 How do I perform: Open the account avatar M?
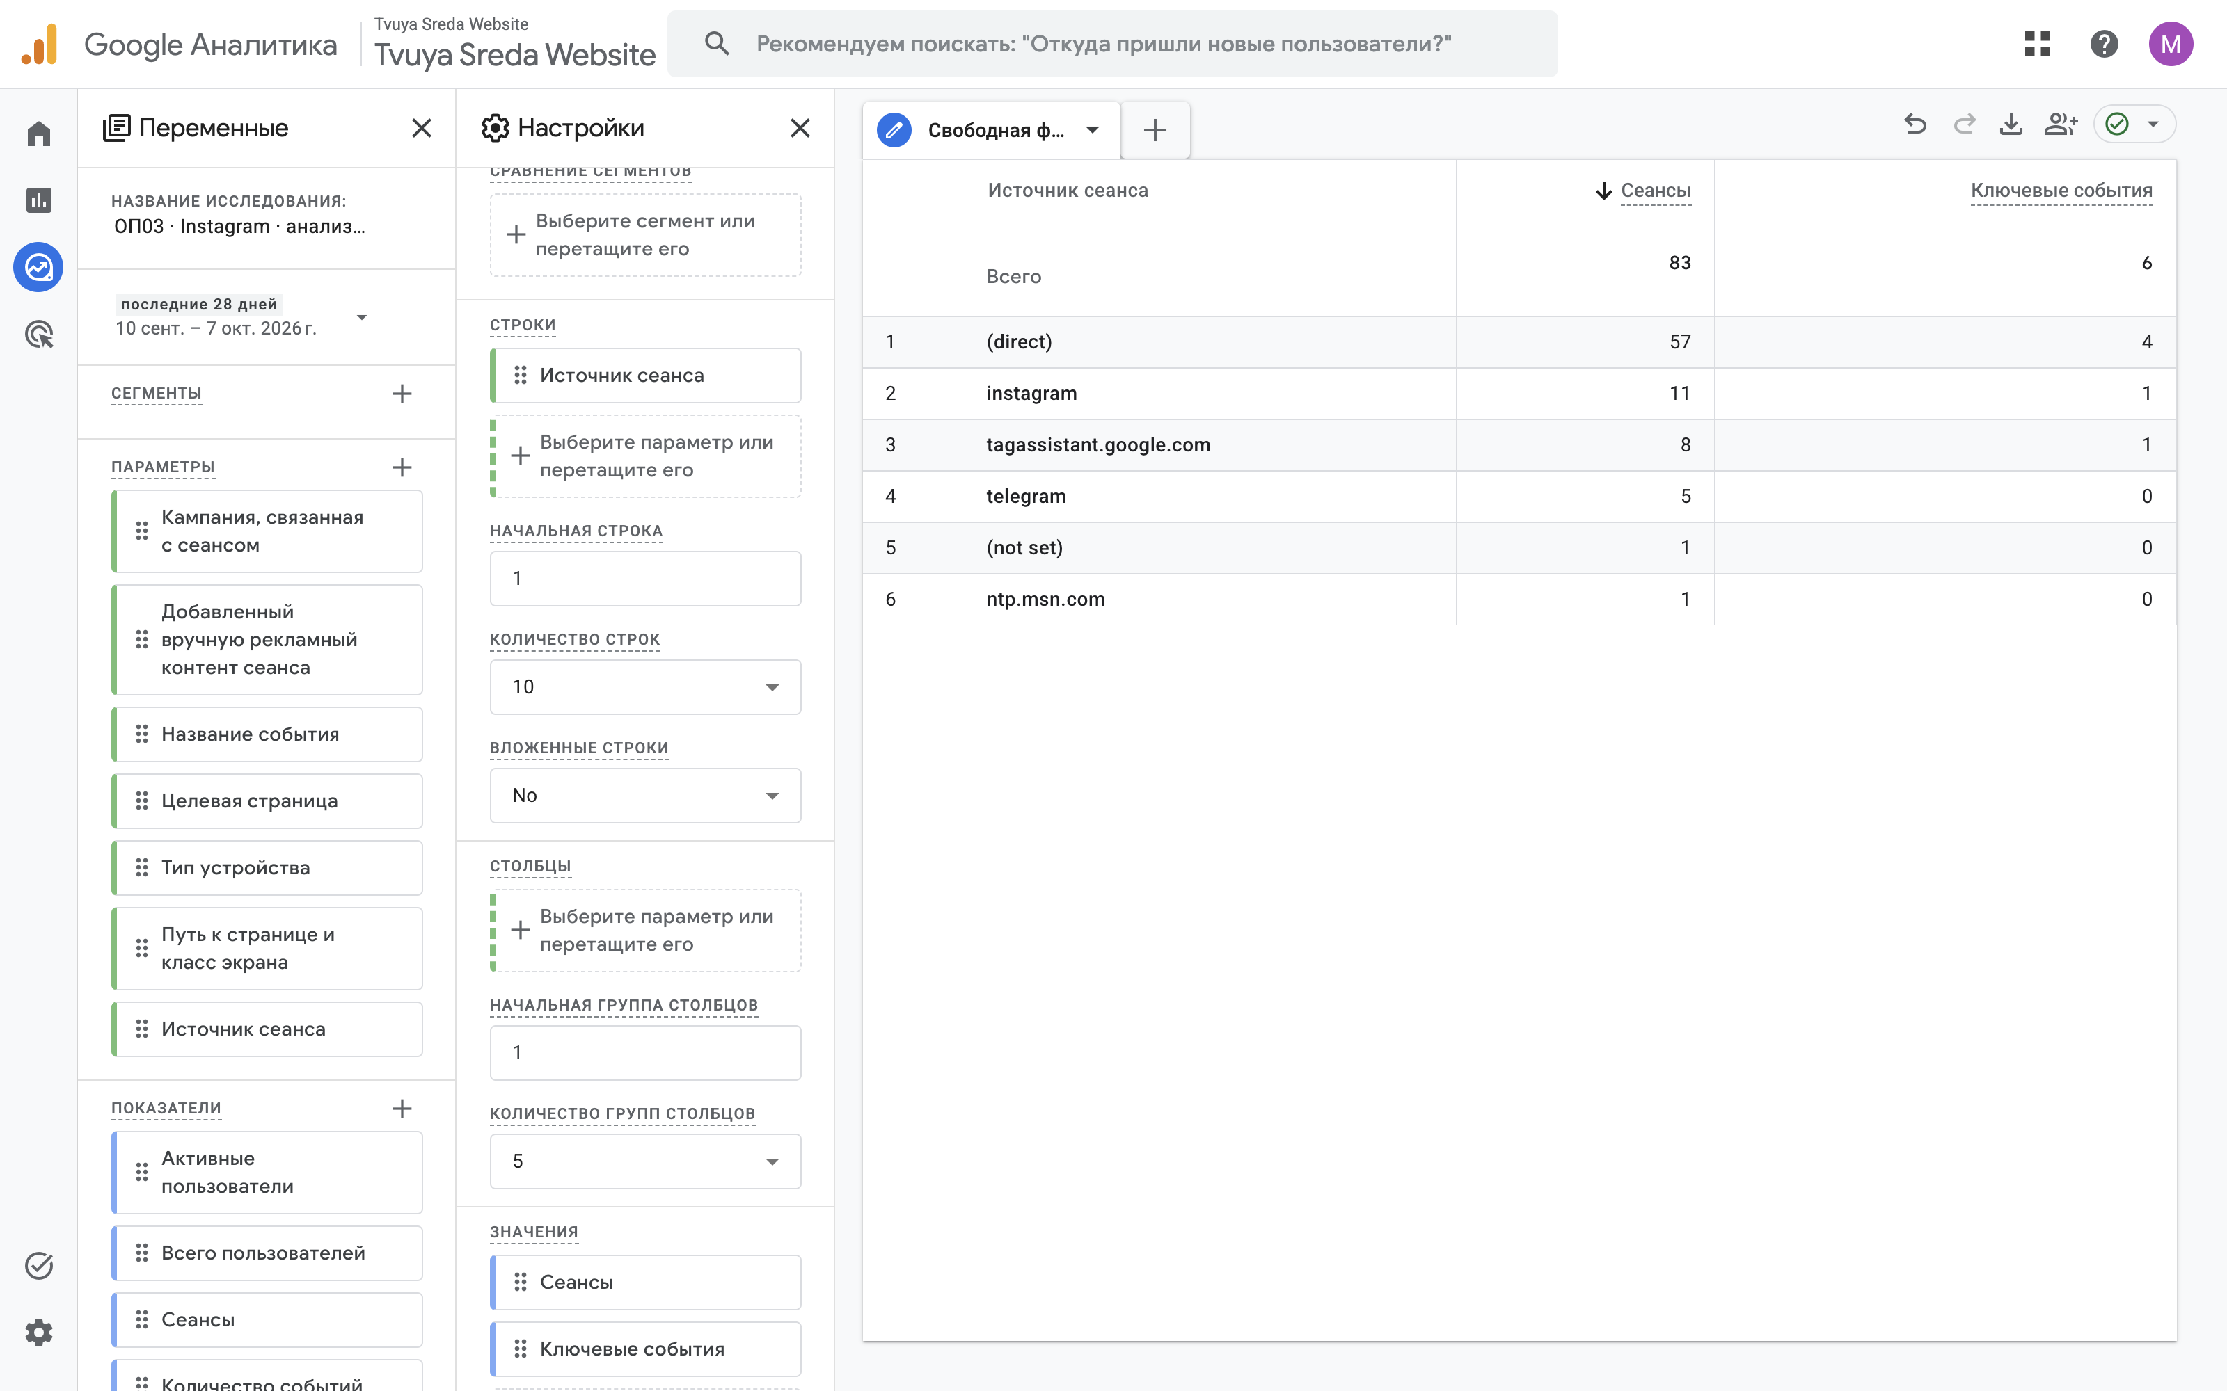click(x=2171, y=43)
